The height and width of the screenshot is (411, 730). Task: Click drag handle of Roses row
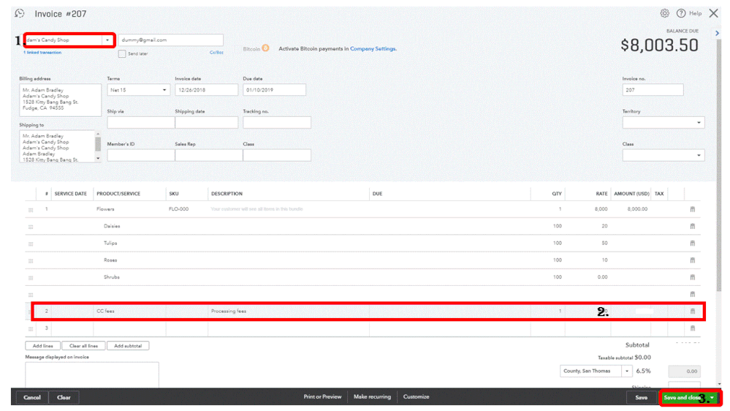pyautogui.click(x=31, y=261)
